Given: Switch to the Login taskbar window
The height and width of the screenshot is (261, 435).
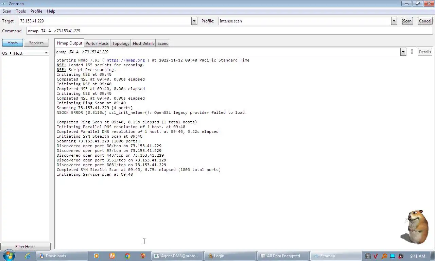Looking at the screenshot, I should (230, 256).
